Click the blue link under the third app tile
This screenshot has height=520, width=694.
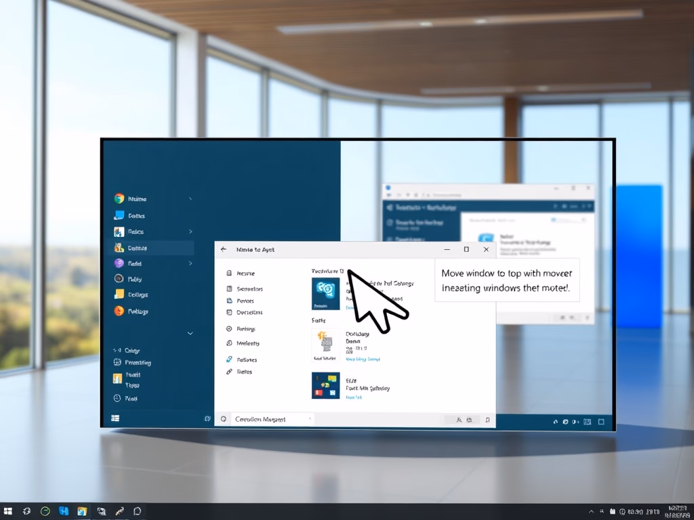point(354,397)
